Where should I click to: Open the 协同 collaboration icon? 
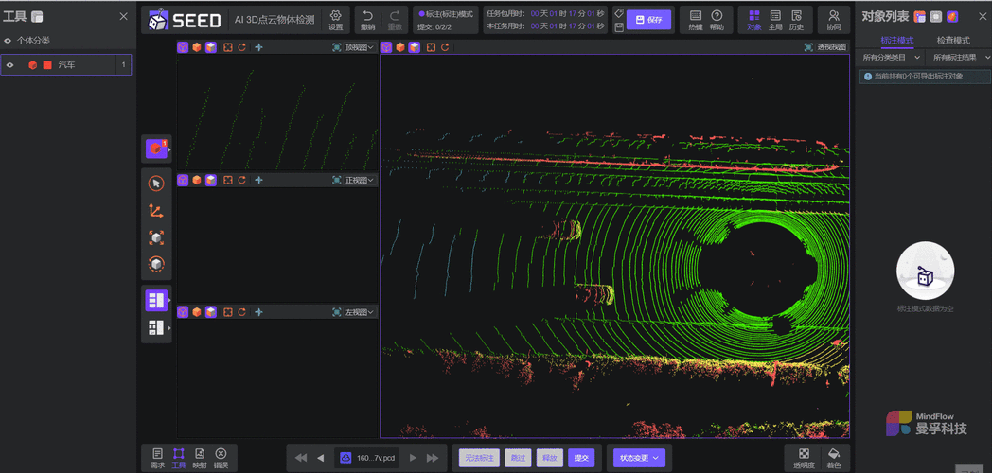(x=834, y=20)
